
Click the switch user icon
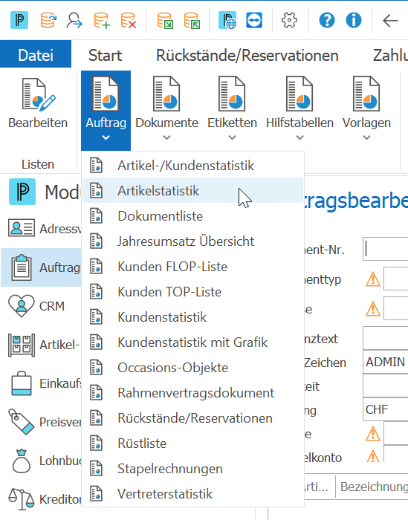click(x=74, y=20)
